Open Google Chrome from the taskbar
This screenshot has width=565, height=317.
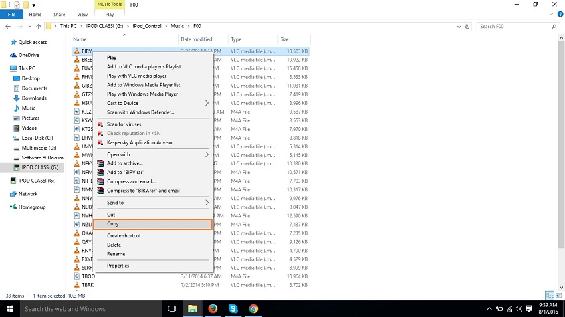(253, 309)
